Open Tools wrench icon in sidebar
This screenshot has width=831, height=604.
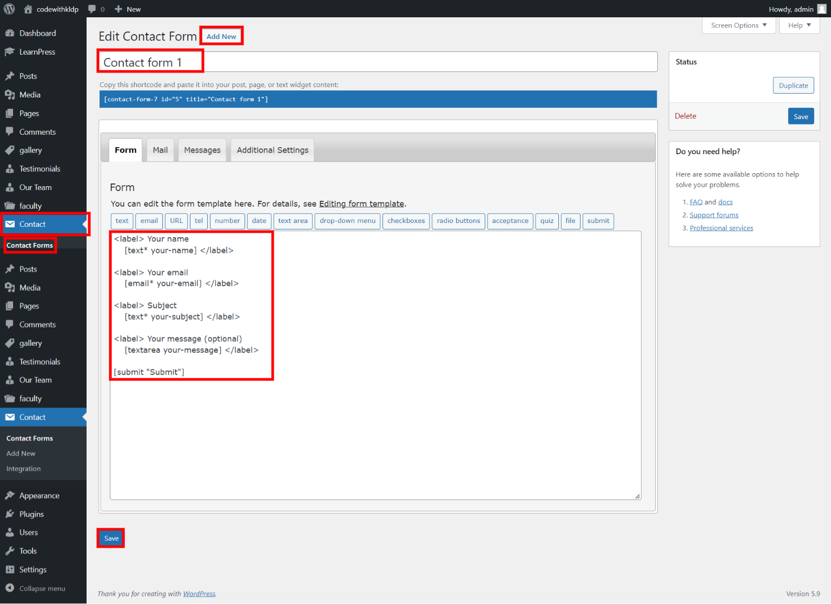(x=10, y=551)
